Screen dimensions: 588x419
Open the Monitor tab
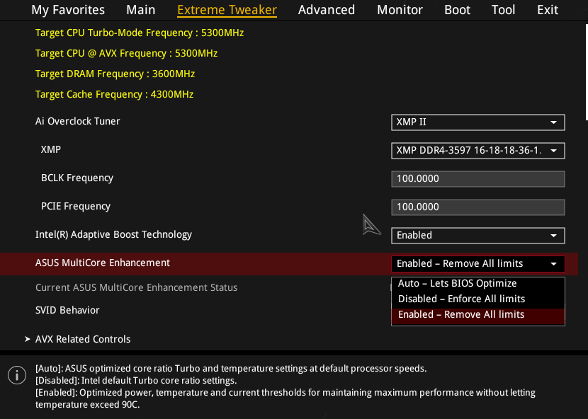400,10
